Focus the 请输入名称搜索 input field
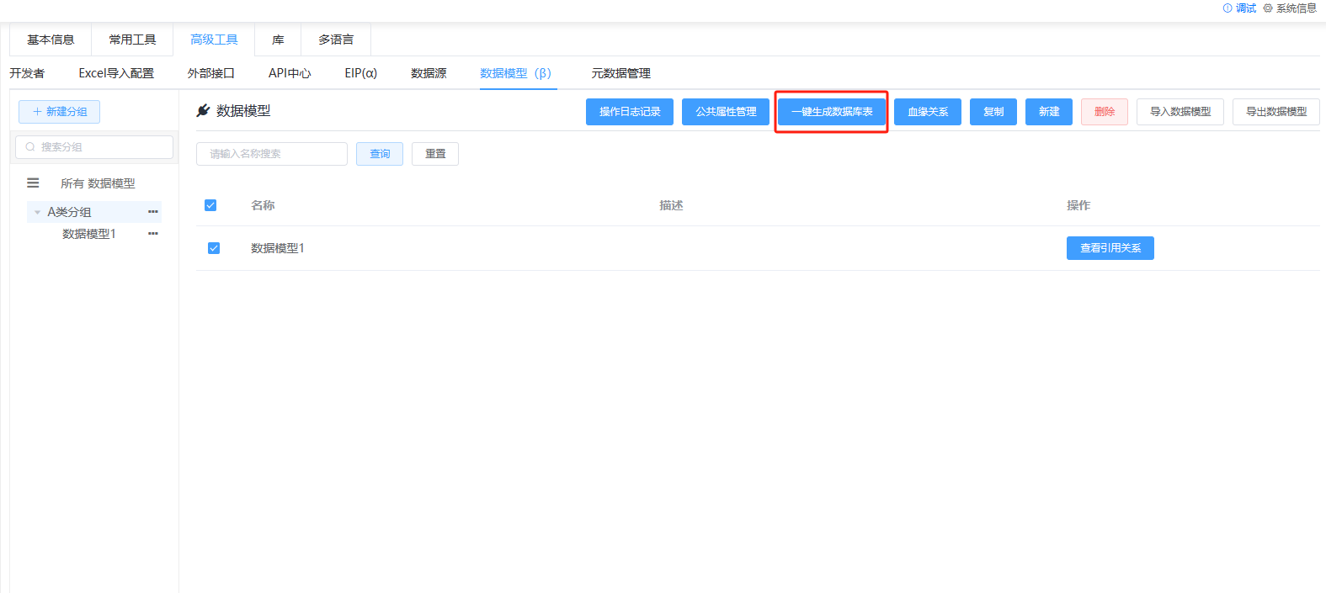This screenshot has height=593, width=1326. (271, 154)
